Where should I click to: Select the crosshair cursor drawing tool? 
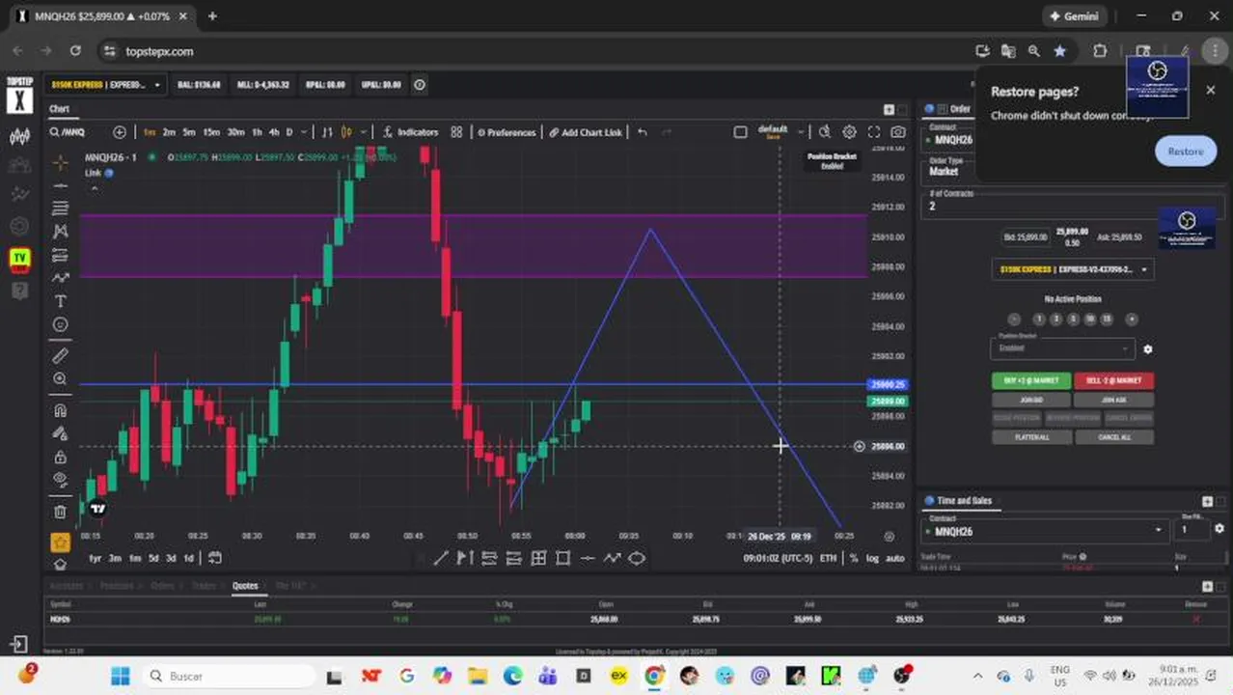60,161
